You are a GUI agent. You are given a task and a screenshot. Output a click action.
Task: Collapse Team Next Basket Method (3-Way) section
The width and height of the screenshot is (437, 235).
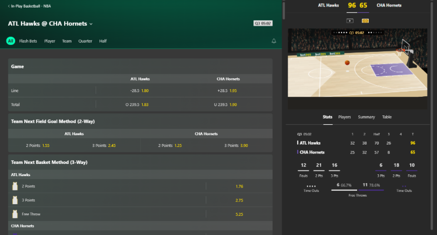[140, 162]
